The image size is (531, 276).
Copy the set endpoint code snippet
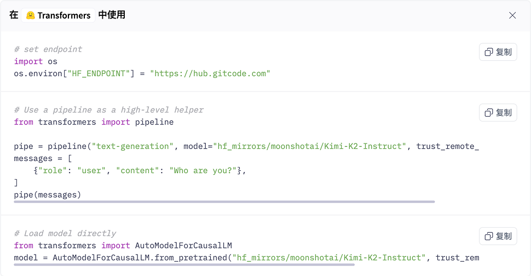pos(498,52)
